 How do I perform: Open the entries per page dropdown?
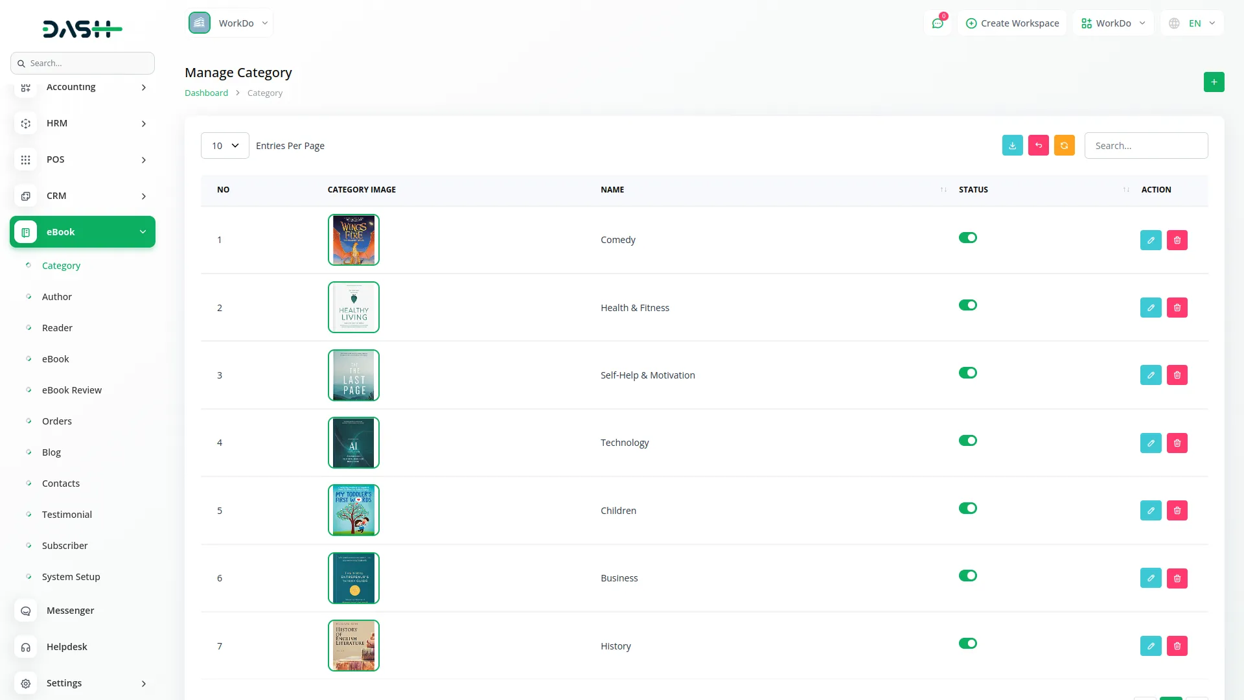tap(225, 146)
